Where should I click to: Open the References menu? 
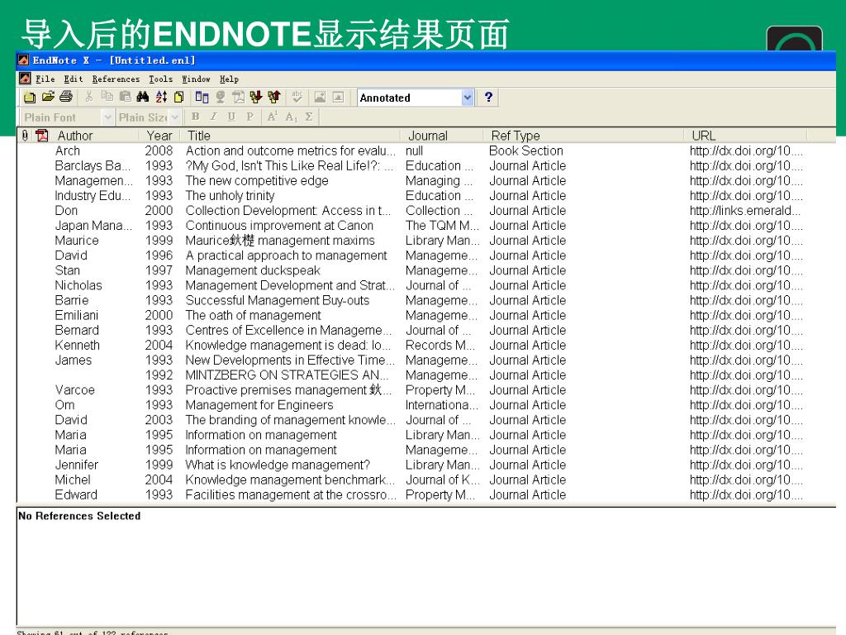click(x=116, y=79)
